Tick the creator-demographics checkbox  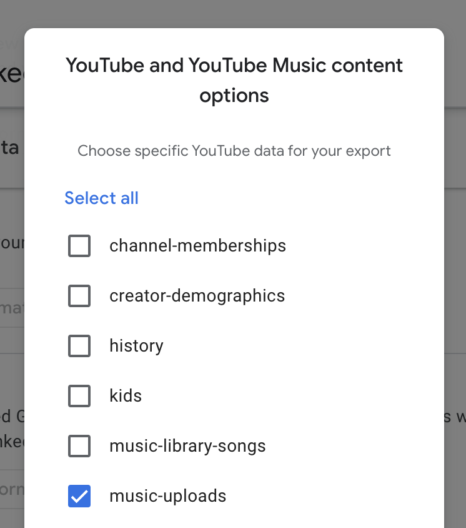[x=79, y=296]
